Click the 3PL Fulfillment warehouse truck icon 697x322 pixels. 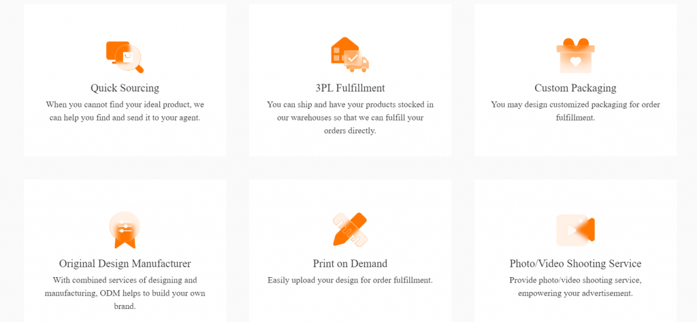(350, 54)
